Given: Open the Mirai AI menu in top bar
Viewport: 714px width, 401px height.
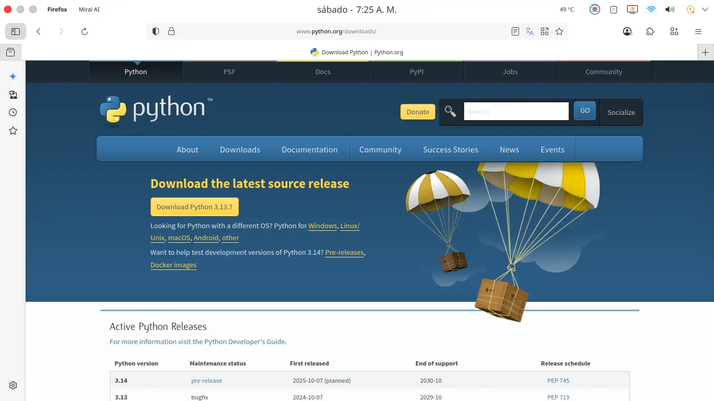Looking at the screenshot, I should 89,9.
